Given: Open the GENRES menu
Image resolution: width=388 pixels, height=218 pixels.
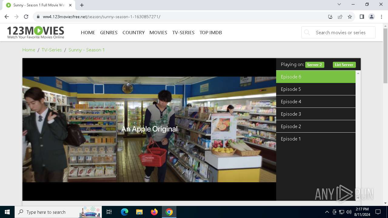Looking at the screenshot, I should [109, 32].
